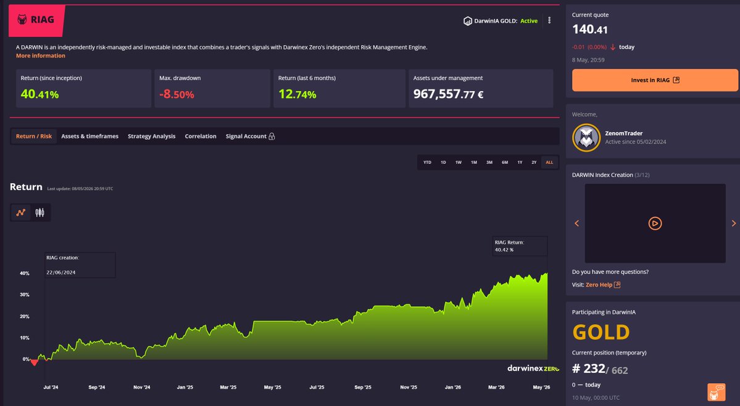Select the 1M time range
The width and height of the screenshot is (740, 406).
474,163
